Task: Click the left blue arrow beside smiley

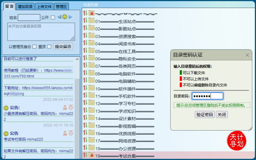Action: [x=59, y=17]
